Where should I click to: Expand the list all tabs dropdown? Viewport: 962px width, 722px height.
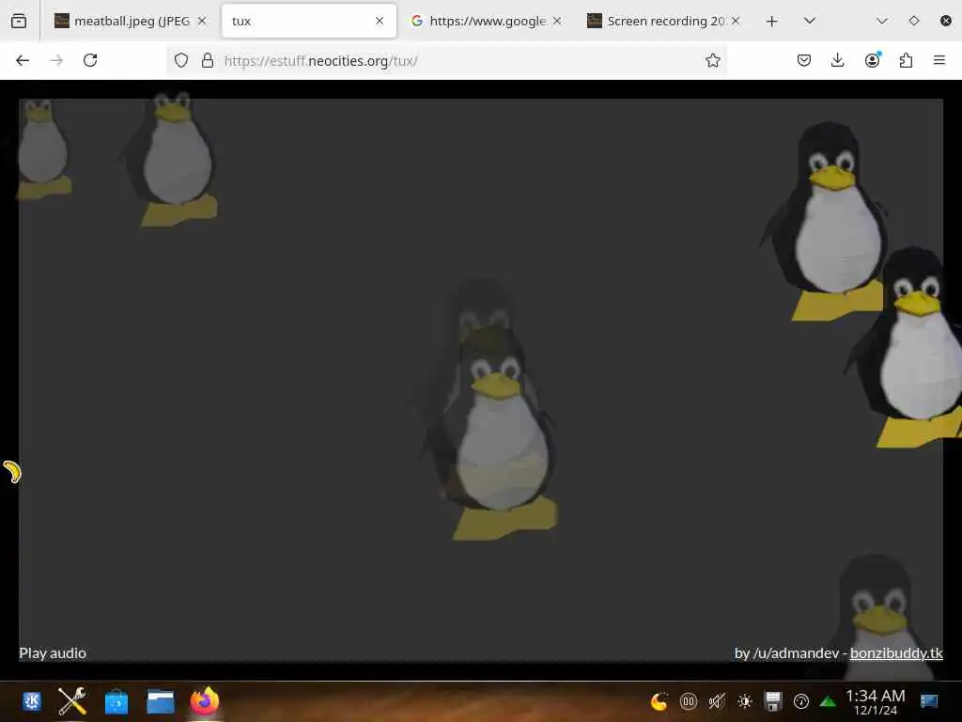[x=809, y=21]
